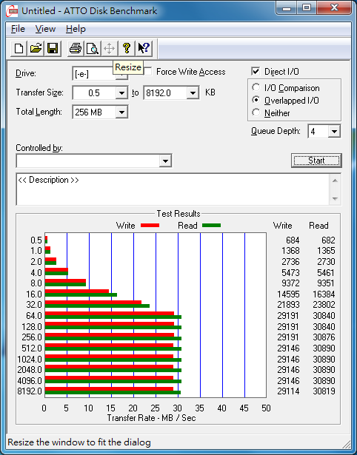Click the Resize window toolbar icon
The image size is (357, 455).
[109, 48]
